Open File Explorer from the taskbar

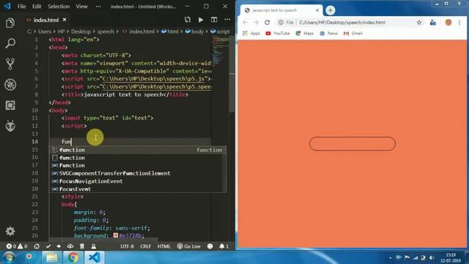[52, 257]
